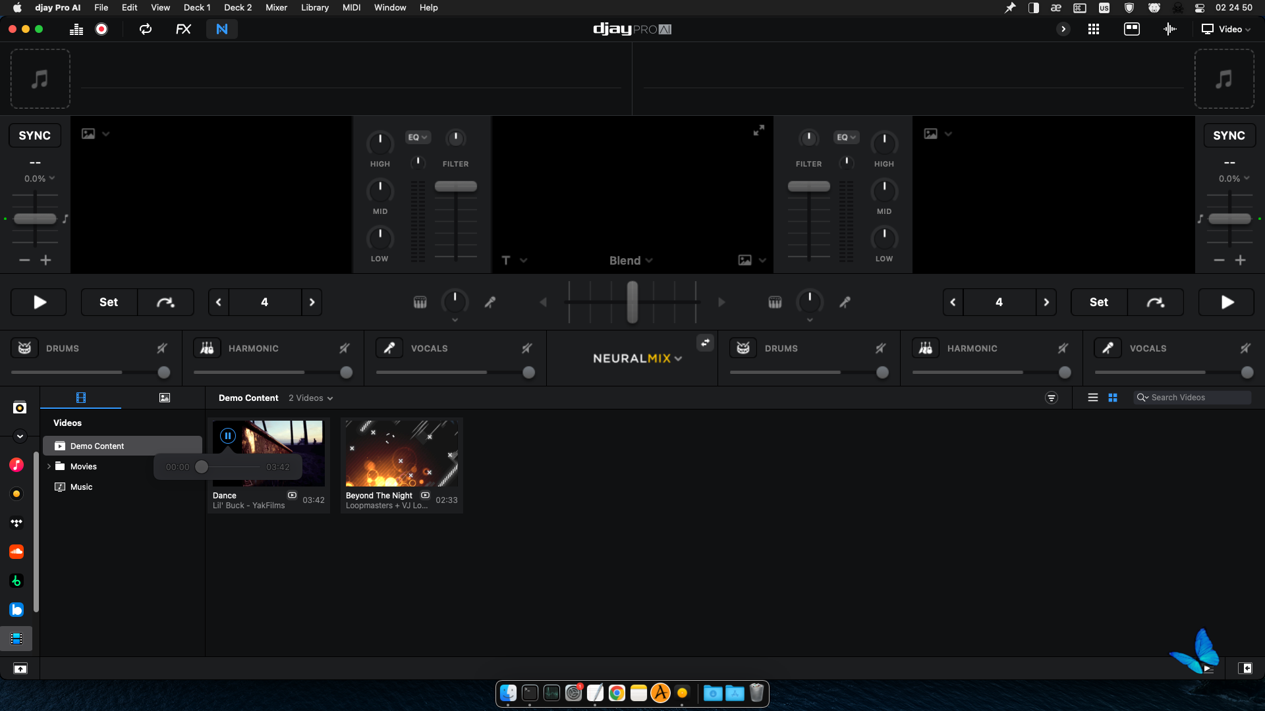Play Deck 2
The image size is (1265, 711).
[1226, 302]
